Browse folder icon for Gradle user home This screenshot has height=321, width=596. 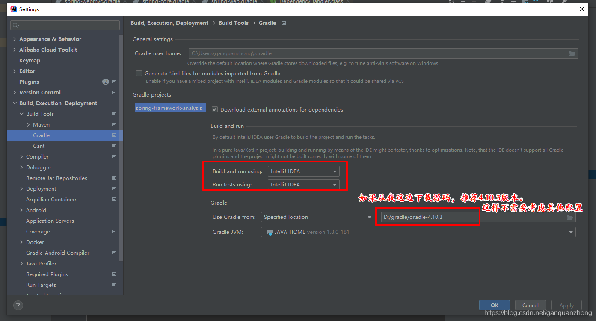coord(572,53)
